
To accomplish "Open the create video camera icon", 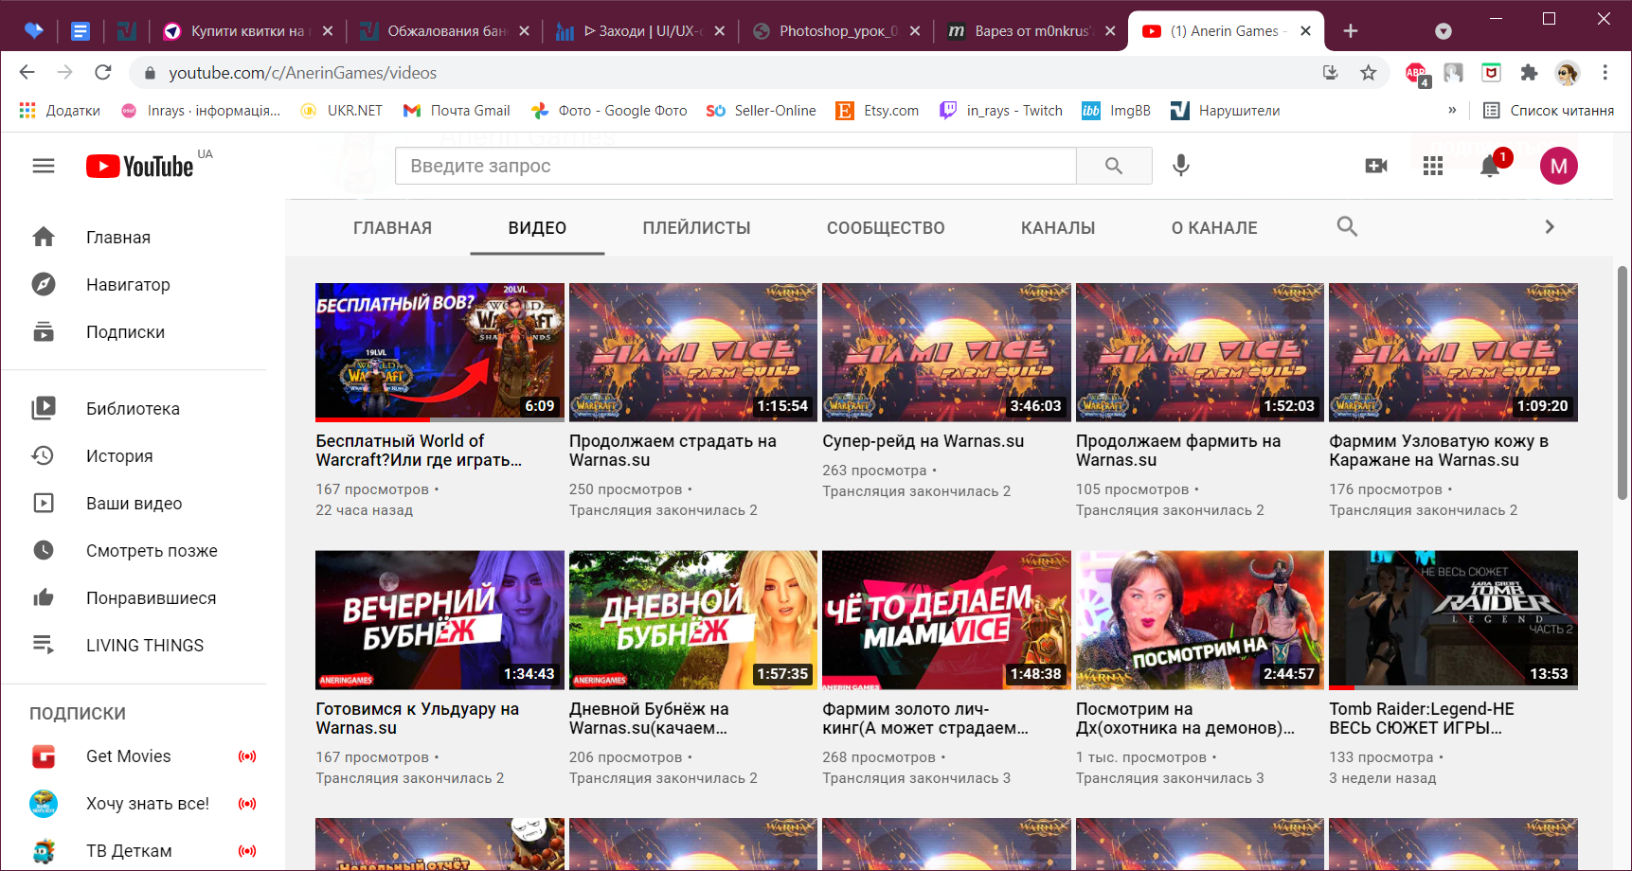I will pyautogui.click(x=1376, y=166).
